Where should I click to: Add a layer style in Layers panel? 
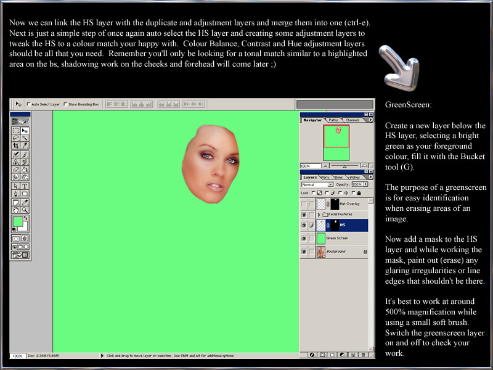pyautogui.click(x=312, y=355)
